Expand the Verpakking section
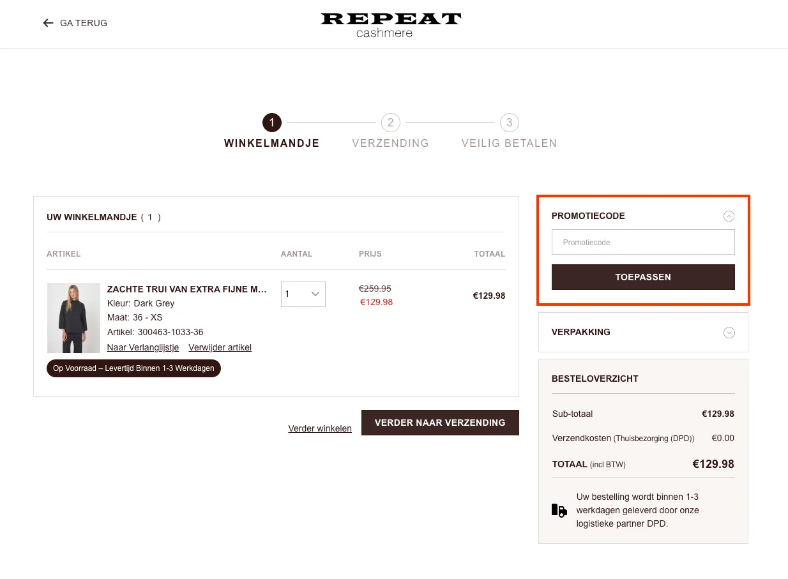788x579 pixels. [x=729, y=333]
